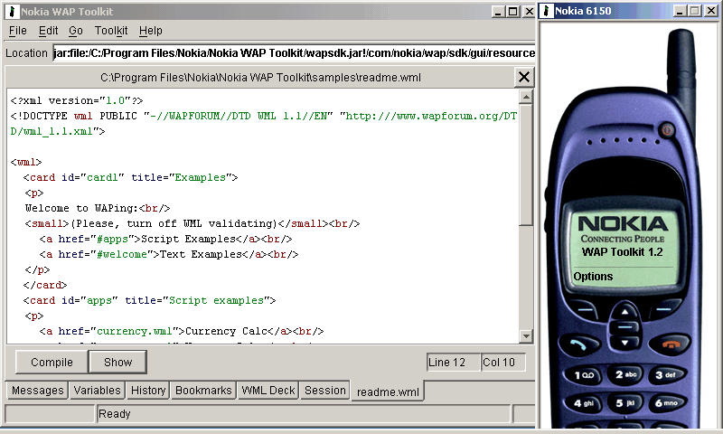Screen dimensions: 723x434
Task: Click the Line 12 indicator
Action: [x=454, y=363]
